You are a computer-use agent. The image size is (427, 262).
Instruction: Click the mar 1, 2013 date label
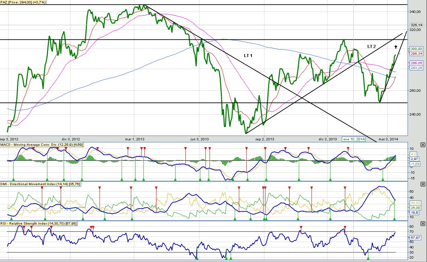pos(135,139)
